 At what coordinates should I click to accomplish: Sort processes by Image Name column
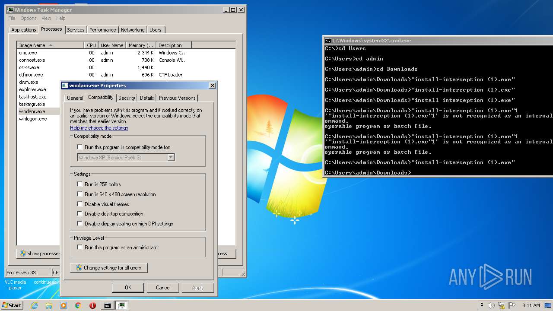click(x=50, y=45)
